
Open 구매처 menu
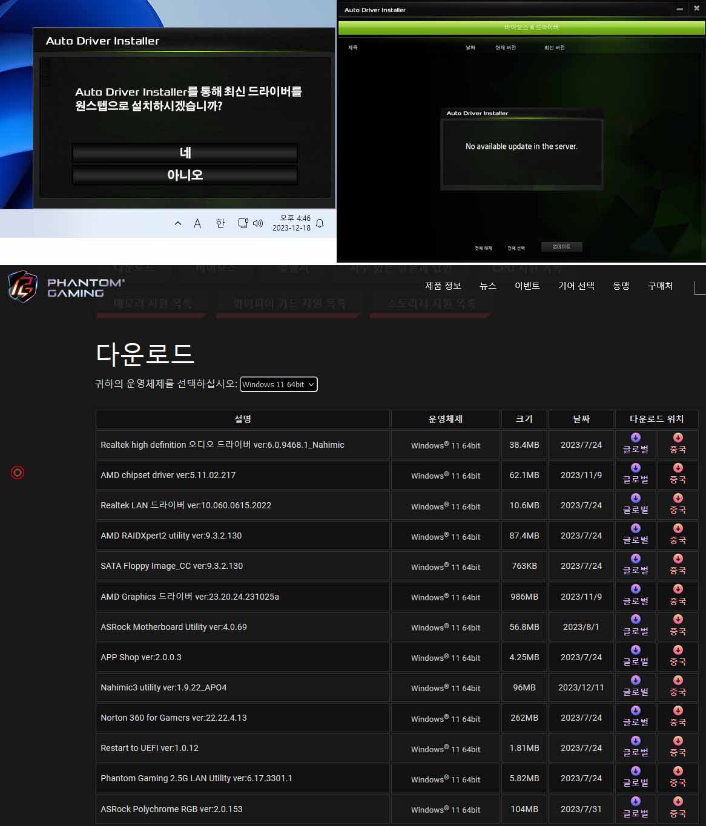pos(661,286)
